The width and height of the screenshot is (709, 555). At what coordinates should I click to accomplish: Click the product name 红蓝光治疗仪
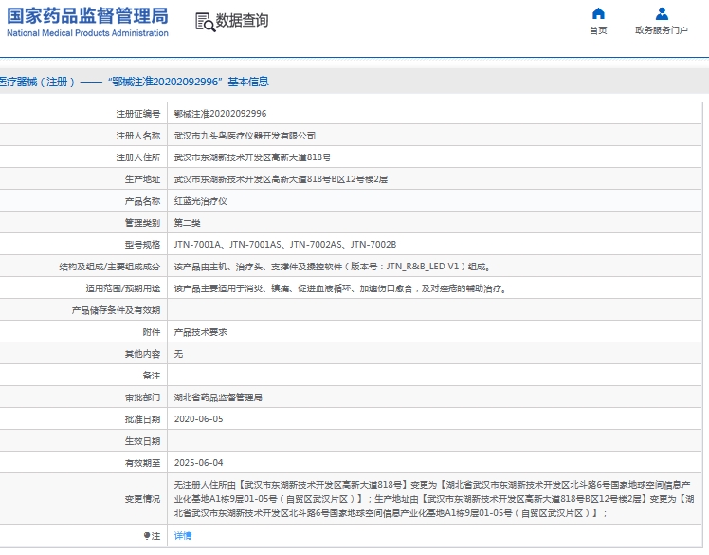pyautogui.click(x=200, y=201)
